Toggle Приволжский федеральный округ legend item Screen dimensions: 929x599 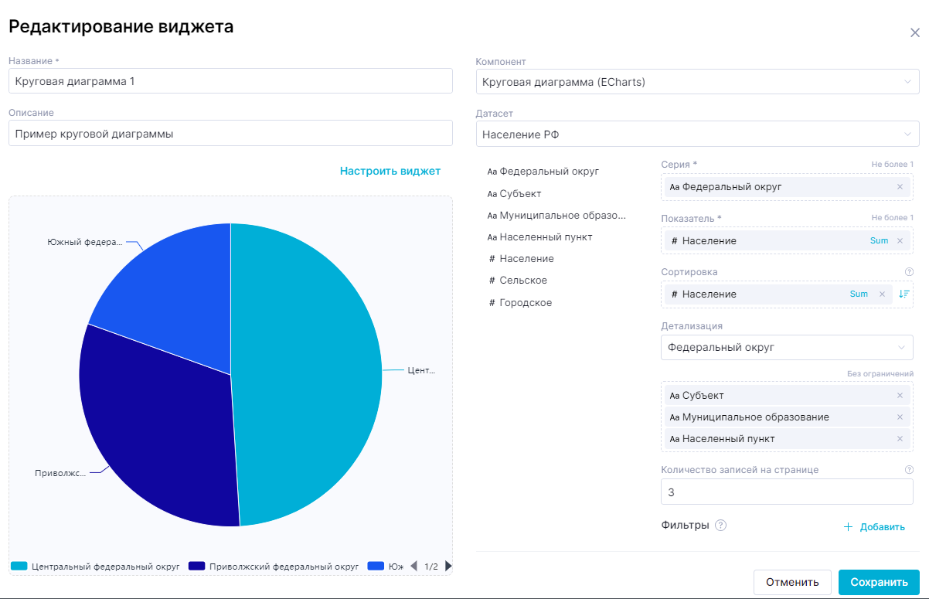(x=274, y=567)
